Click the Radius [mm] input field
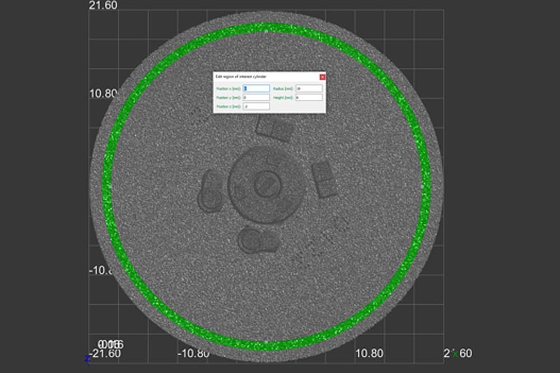The height and width of the screenshot is (373, 560). [x=309, y=88]
